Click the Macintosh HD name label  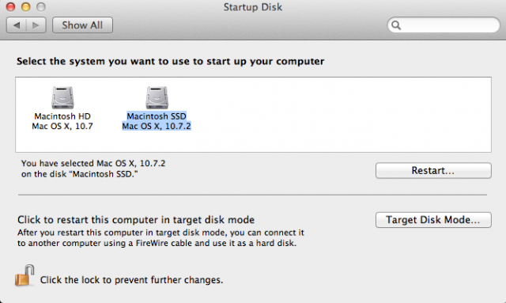pyautogui.click(x=62, y=116)
